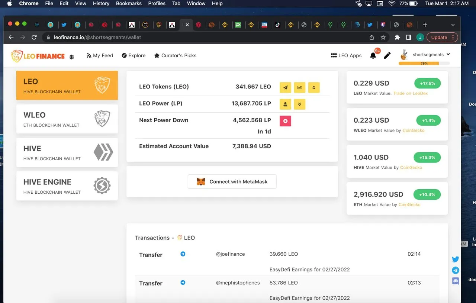Open the History menu
Viewport: 476px width, 303px height.
(101, 3)
